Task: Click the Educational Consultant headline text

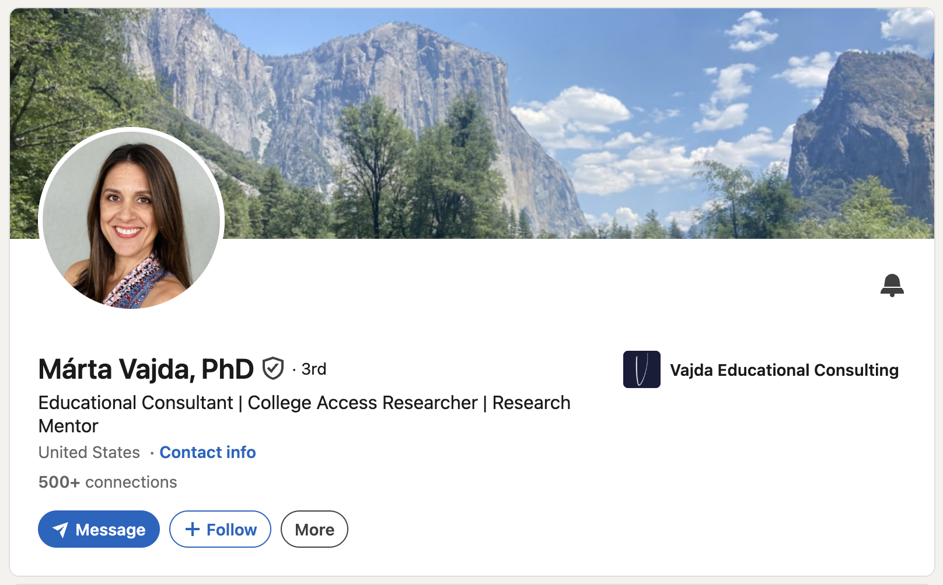Action: coord(135,403)
